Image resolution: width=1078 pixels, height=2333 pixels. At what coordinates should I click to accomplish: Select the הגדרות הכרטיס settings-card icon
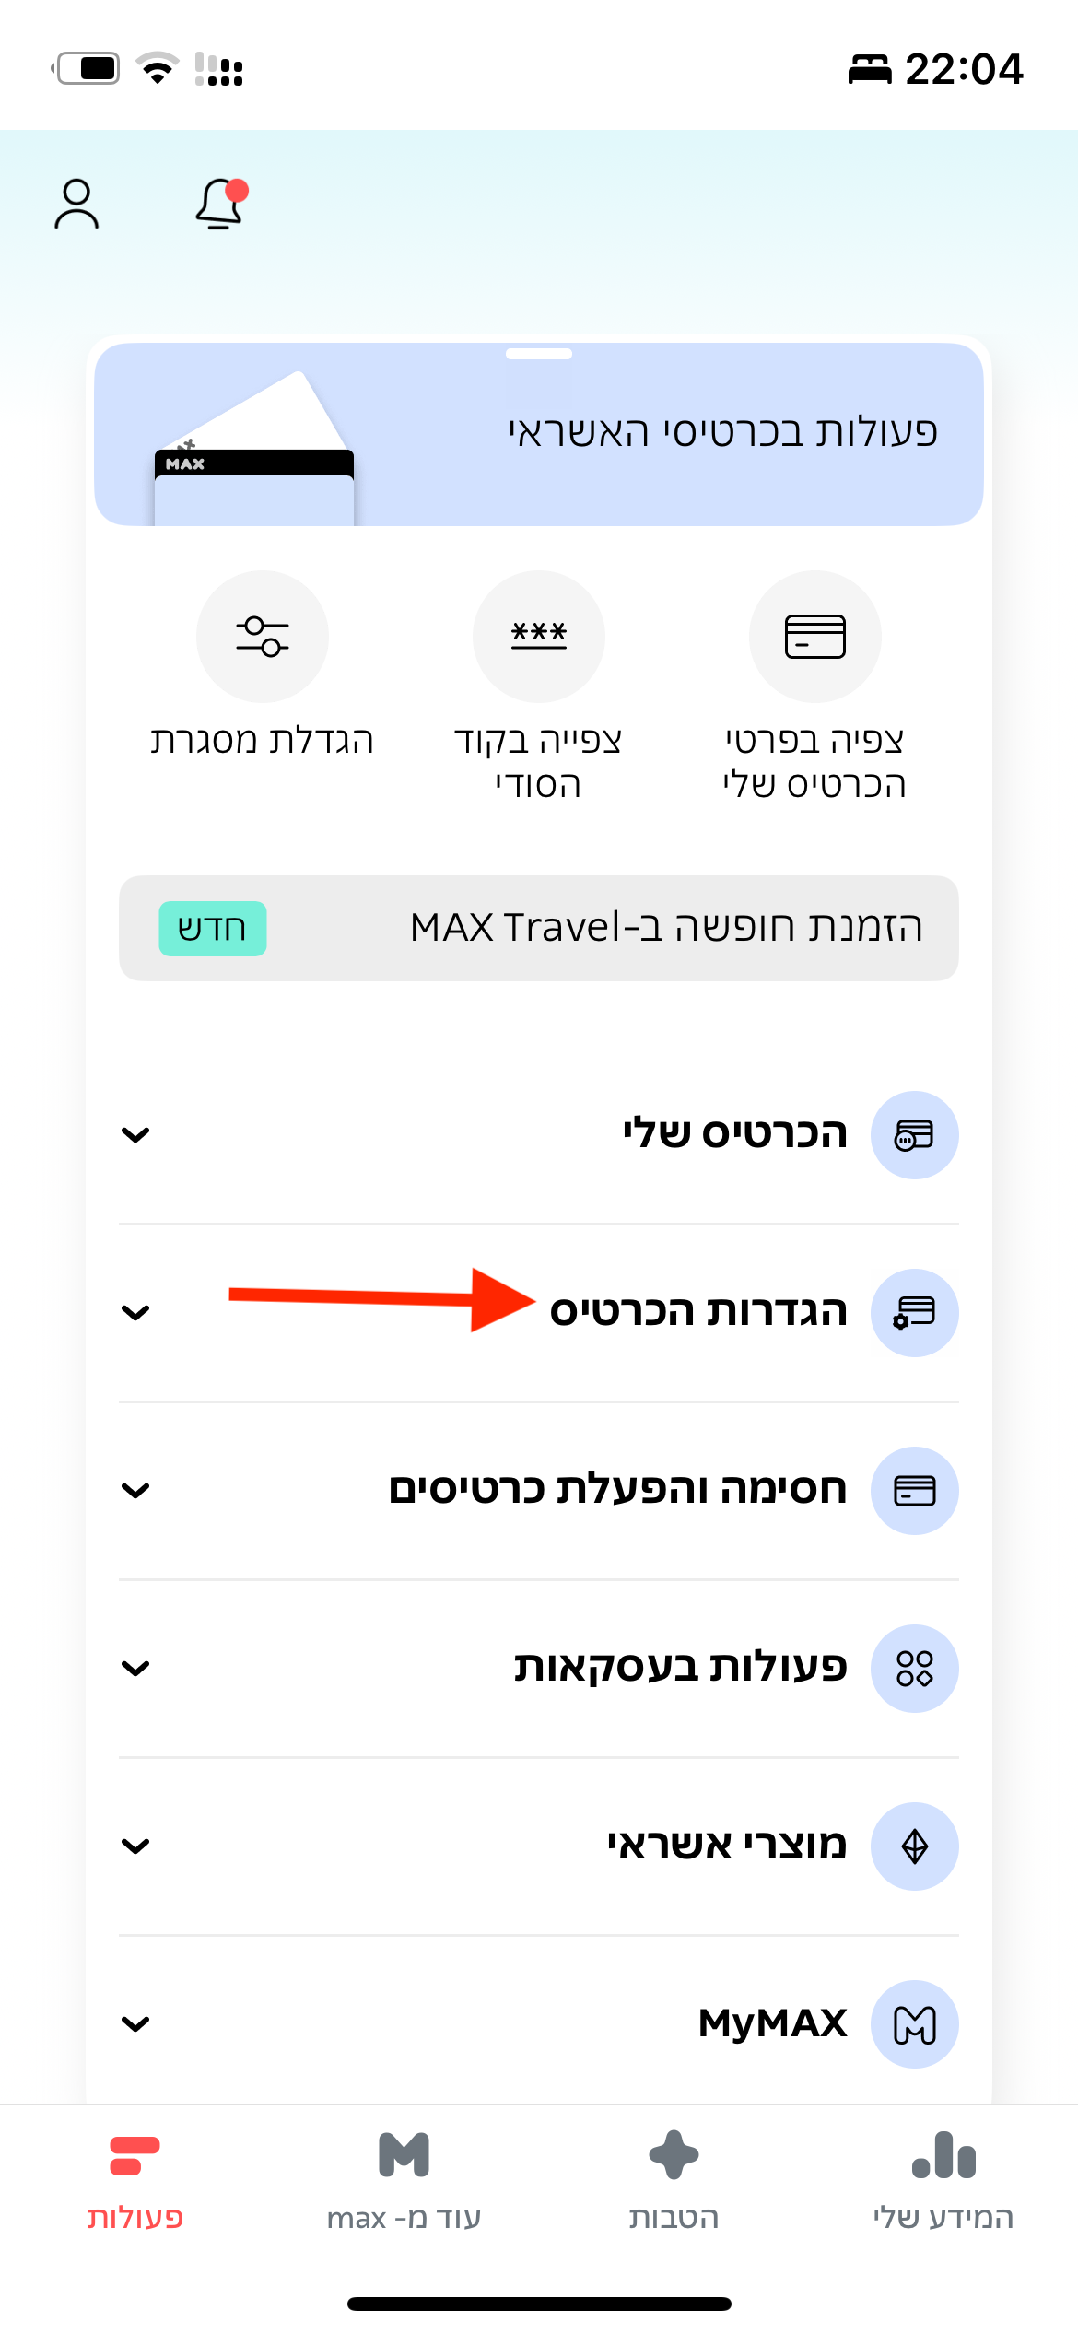coord(914,1312)
